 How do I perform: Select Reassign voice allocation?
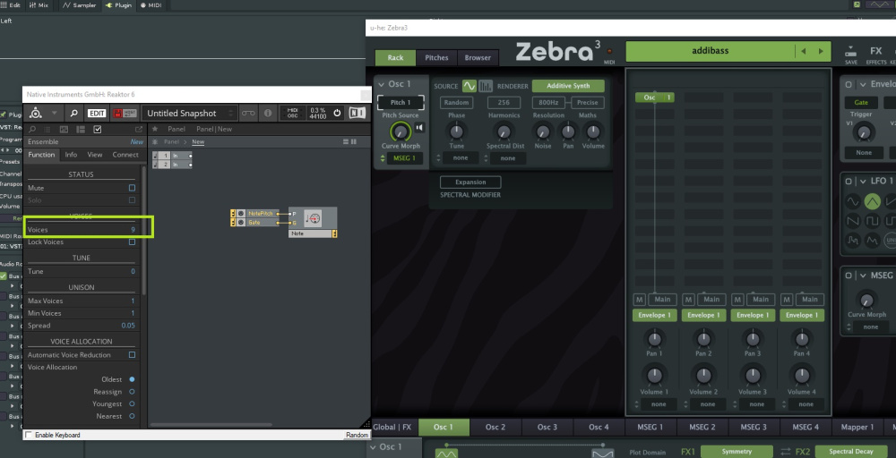(132, 392)
